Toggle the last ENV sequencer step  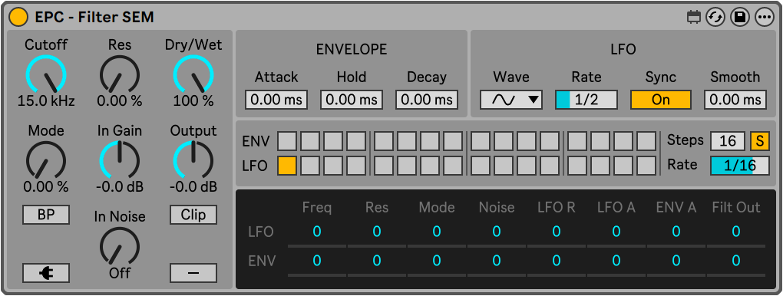point(646,141)
